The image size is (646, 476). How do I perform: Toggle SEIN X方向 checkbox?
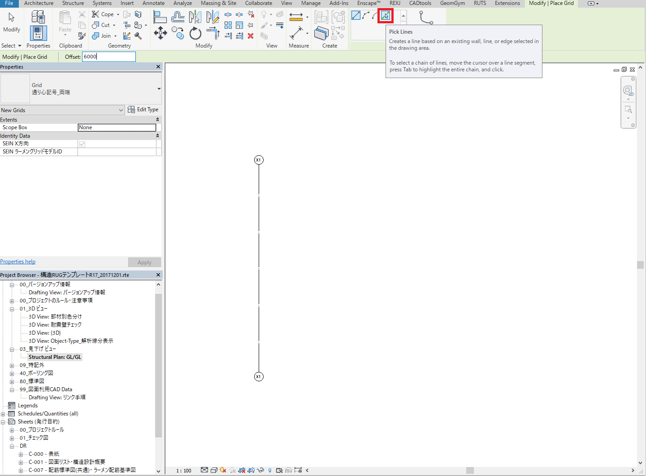[x=82, y=144]
